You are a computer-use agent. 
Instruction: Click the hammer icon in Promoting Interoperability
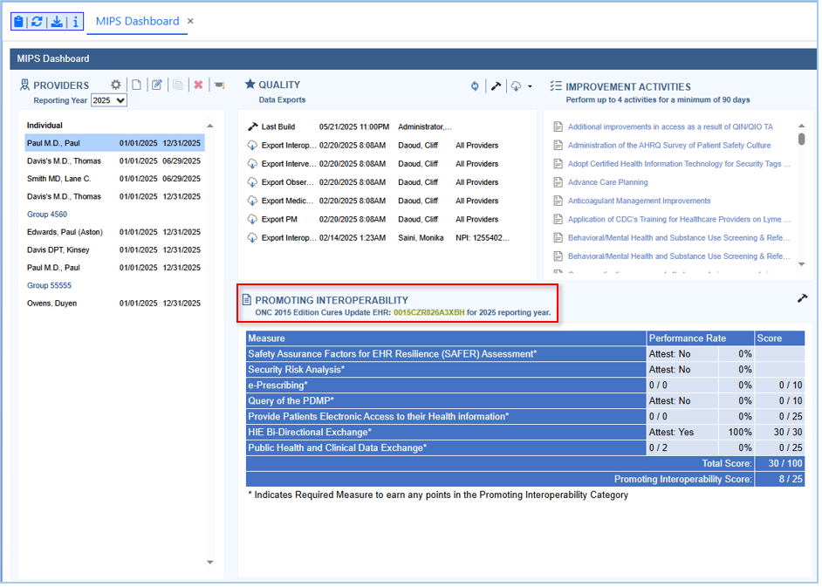[802, 298]
